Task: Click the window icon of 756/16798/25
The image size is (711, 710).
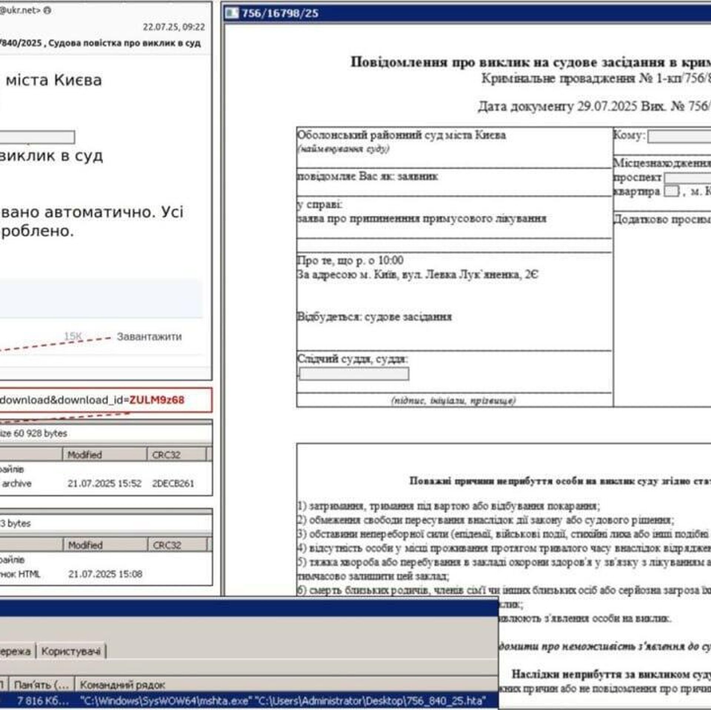Action: click(x=232, y=13)
